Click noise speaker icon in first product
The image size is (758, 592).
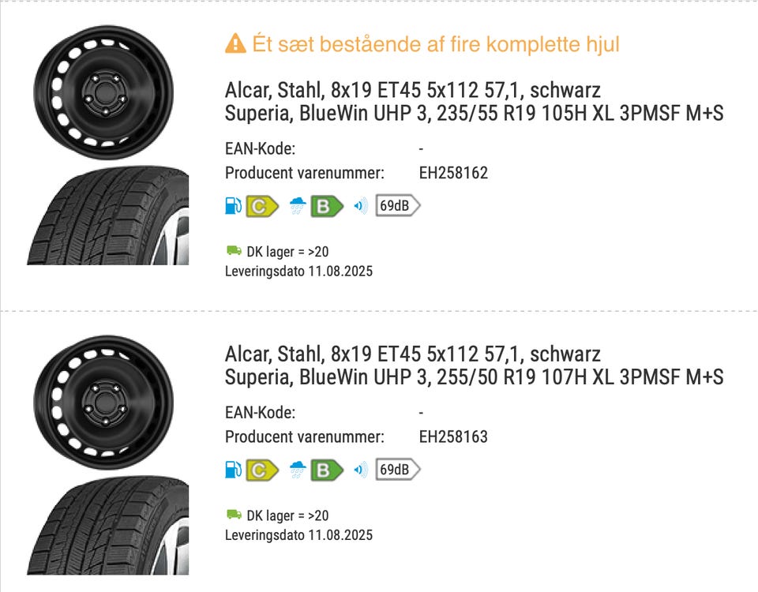tap(361, 207)
